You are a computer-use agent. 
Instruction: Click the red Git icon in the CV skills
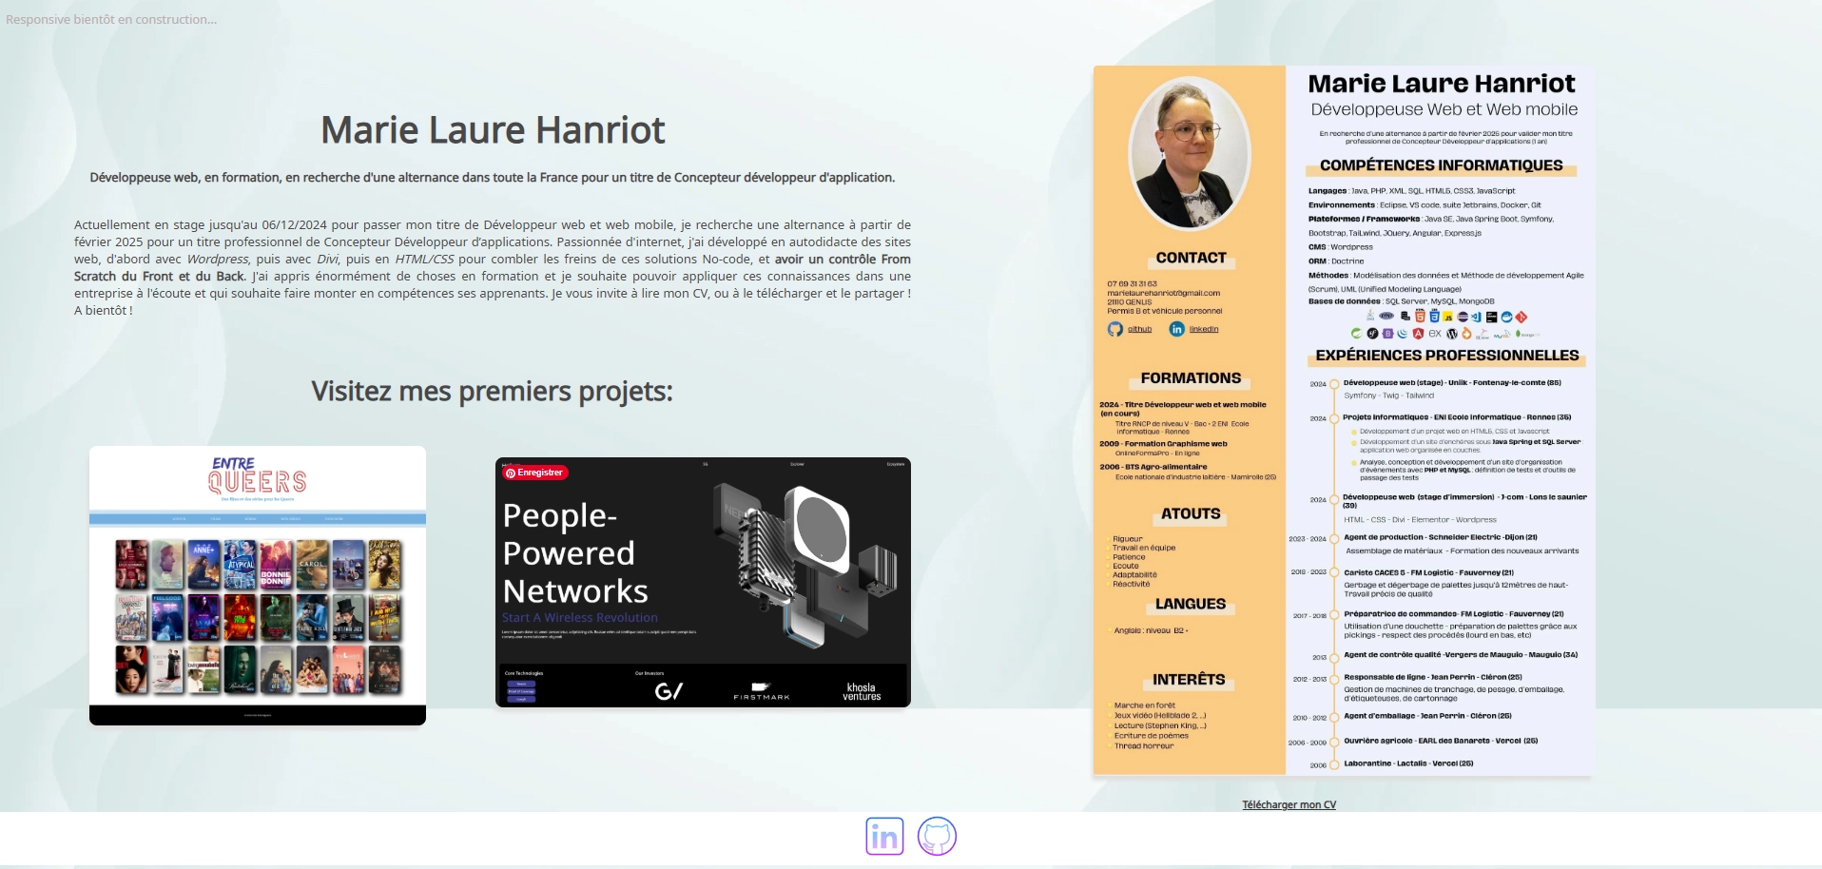tap(1521, 317)
